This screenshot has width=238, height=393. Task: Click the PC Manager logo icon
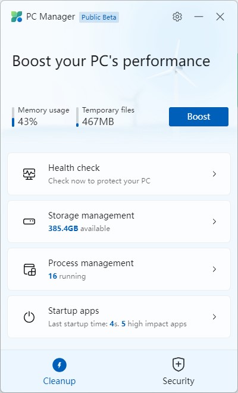click(x=17, y=17)
